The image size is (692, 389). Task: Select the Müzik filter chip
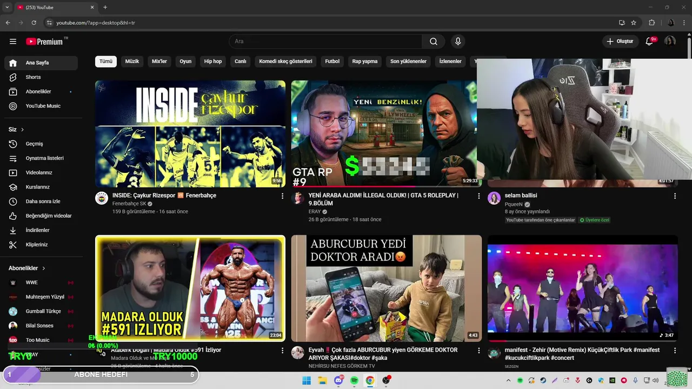point(132,62)
